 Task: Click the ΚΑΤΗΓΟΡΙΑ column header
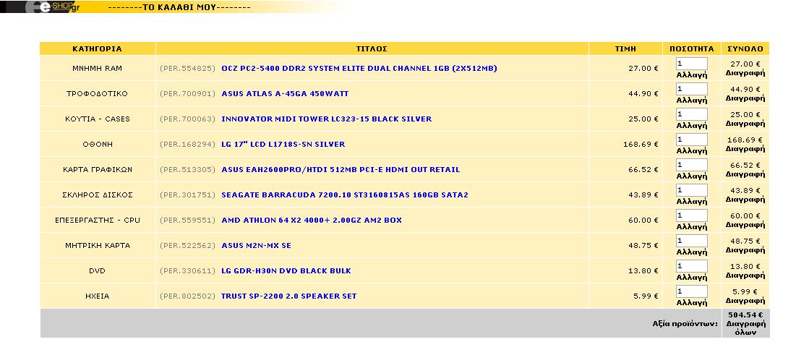(x=98, y=48)
